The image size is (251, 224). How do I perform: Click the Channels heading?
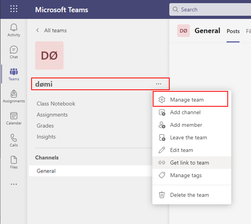[47, 157]
